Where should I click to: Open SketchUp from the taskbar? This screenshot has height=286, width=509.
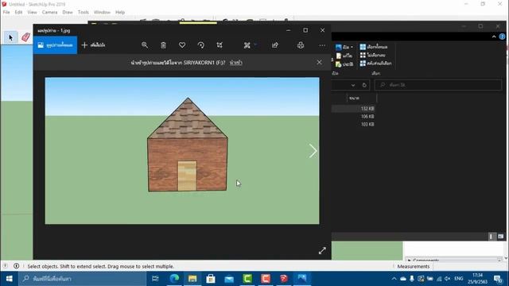[284, 279]
